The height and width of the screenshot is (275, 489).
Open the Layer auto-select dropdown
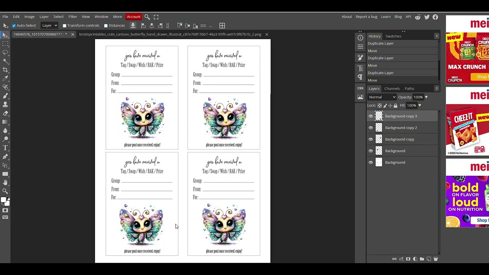pos(49,26)
